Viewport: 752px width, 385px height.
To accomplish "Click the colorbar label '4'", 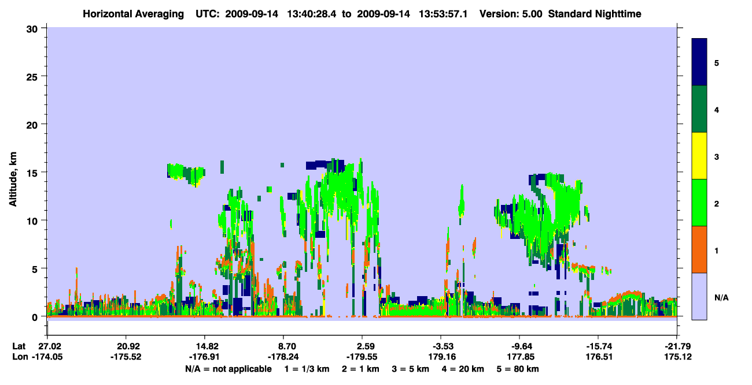I will click(717, 109).
